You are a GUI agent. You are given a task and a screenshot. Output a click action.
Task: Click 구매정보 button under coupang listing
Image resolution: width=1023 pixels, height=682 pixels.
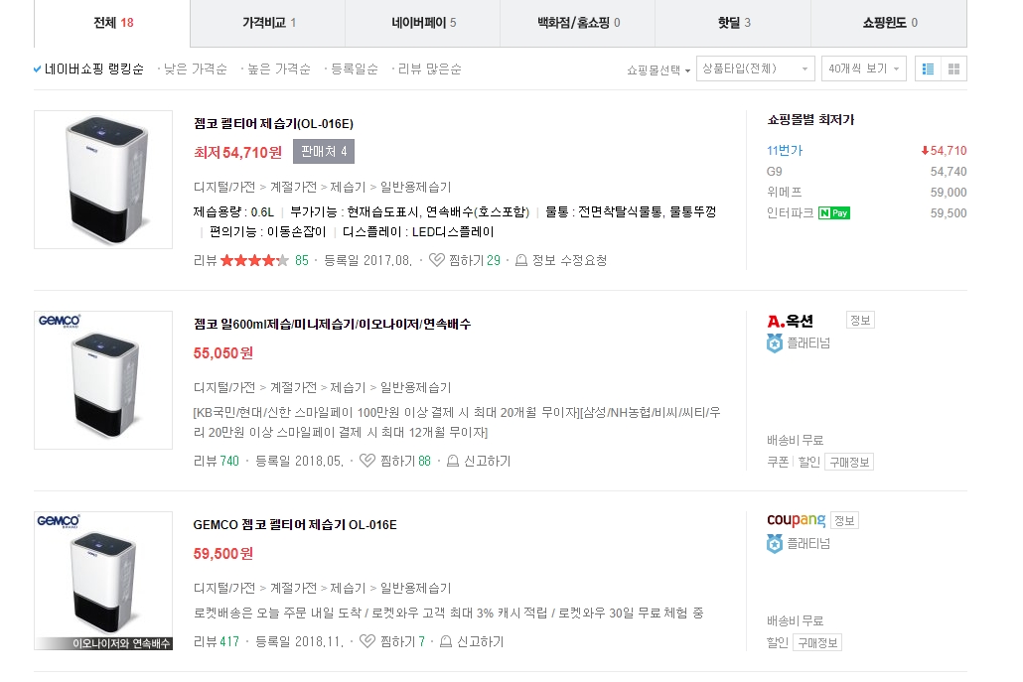pos(816,643)
